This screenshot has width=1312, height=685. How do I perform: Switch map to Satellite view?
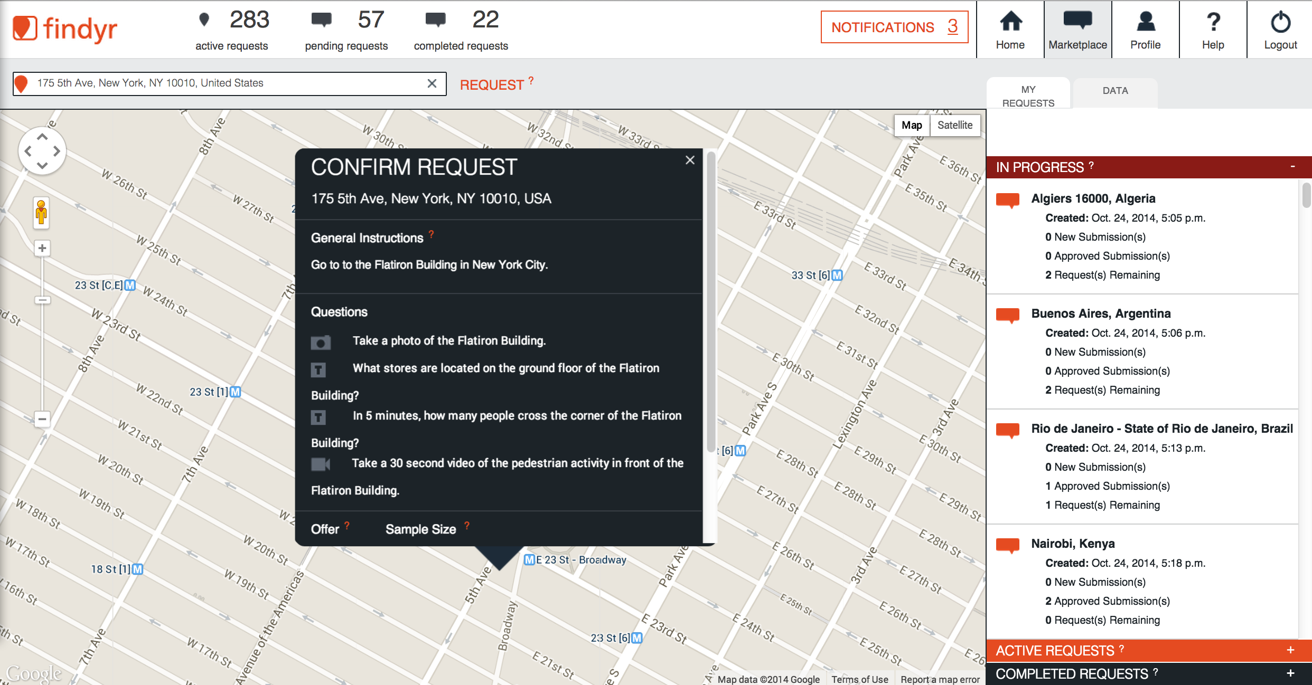click(x=954, y=125)
